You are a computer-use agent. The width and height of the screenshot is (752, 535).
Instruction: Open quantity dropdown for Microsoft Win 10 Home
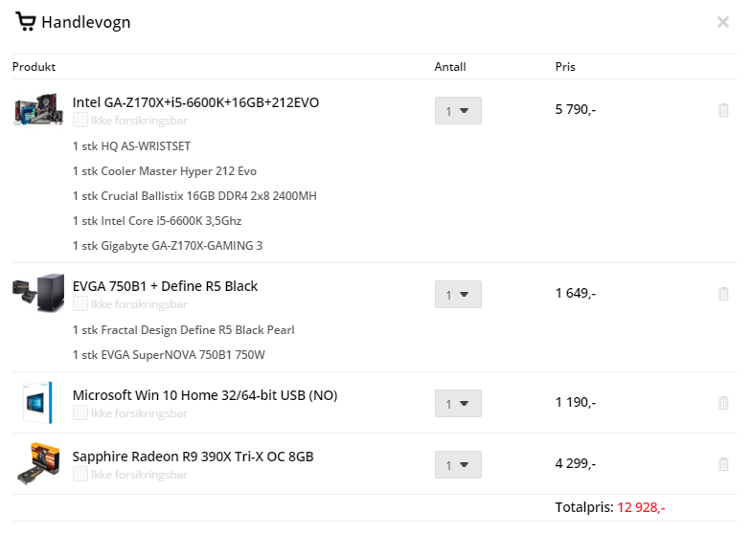[x=458, y=403]
